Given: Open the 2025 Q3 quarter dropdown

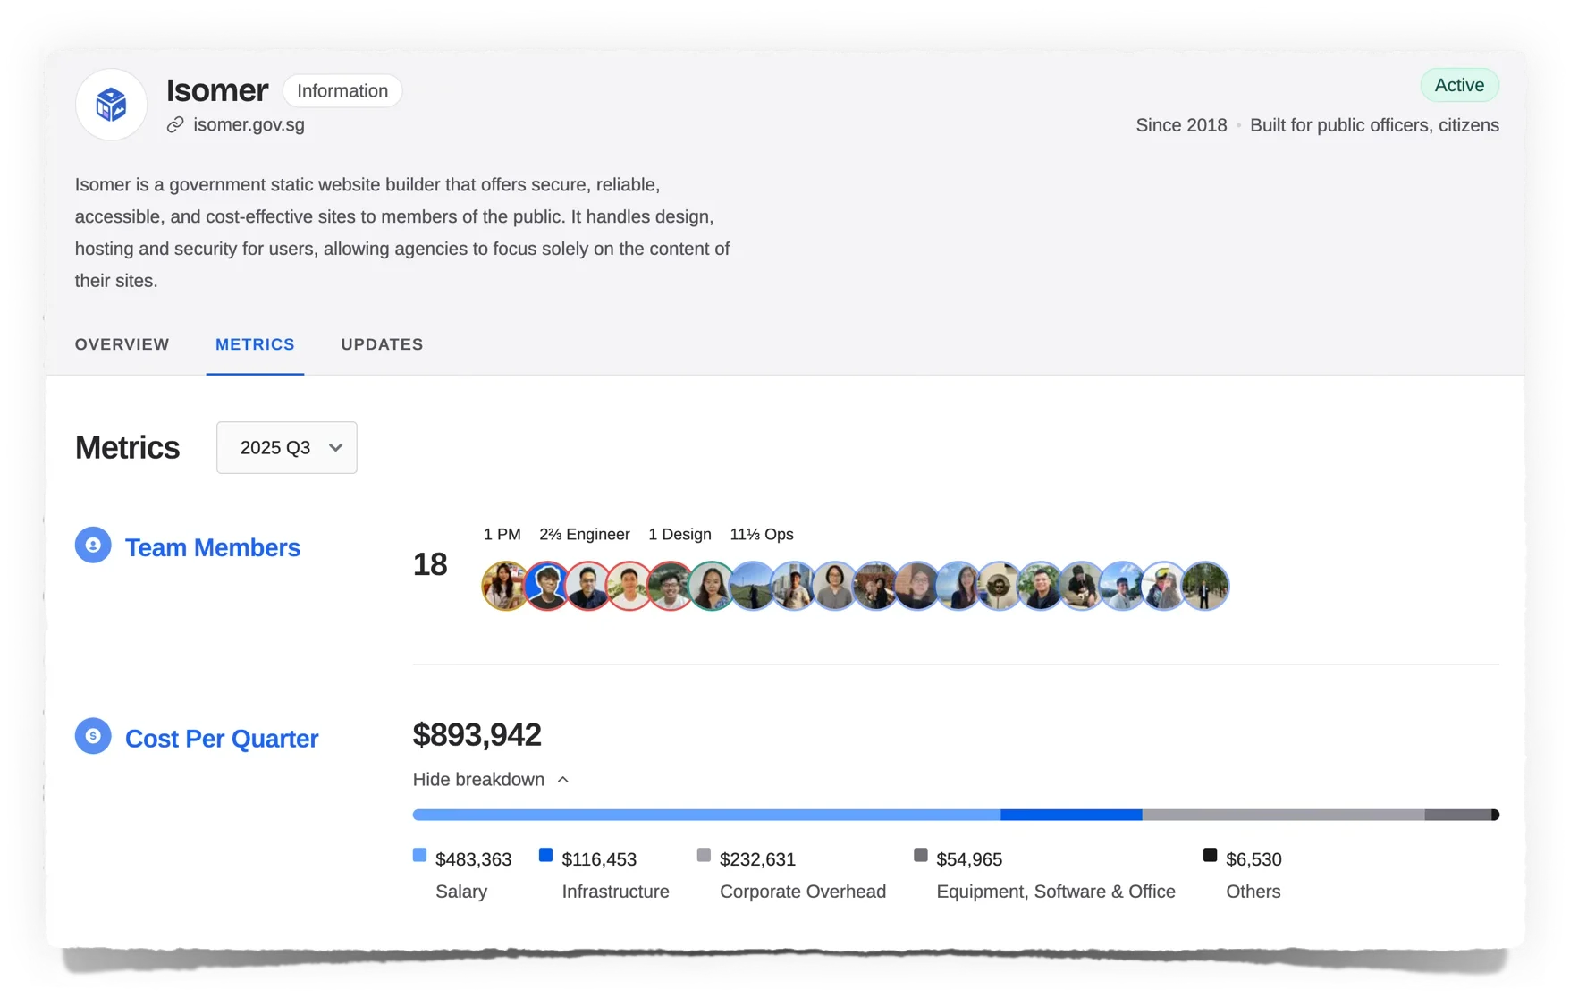Looking at the screenshot, I should pos(286,447).
